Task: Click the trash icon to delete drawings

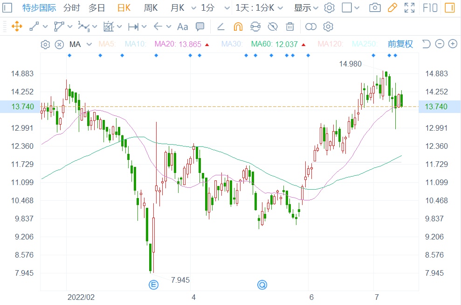Action: [x=290, y=27]
